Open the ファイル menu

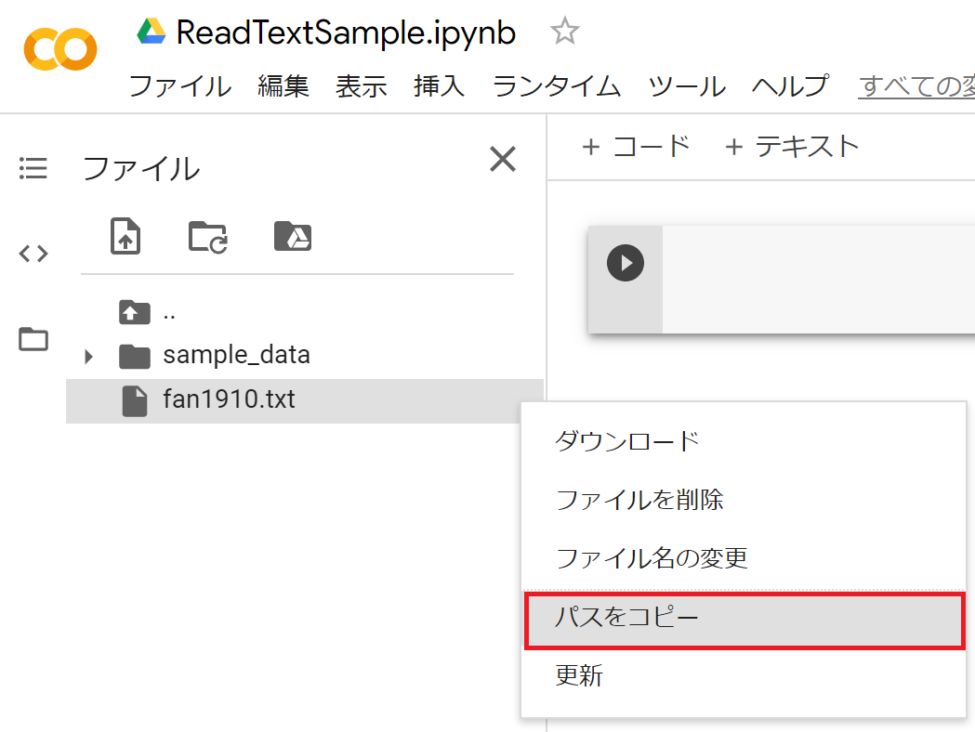(x=179, y=86)
